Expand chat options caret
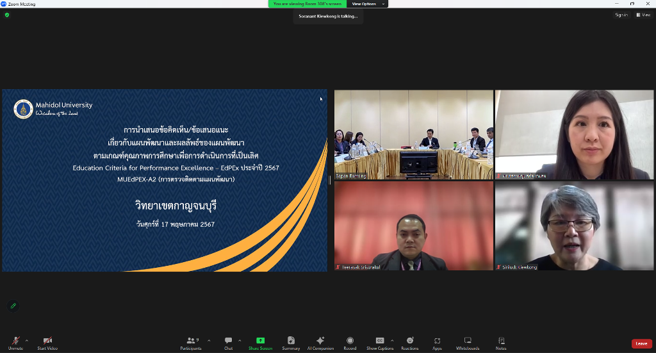Screen dimensions: 656x353 [240, 340]
